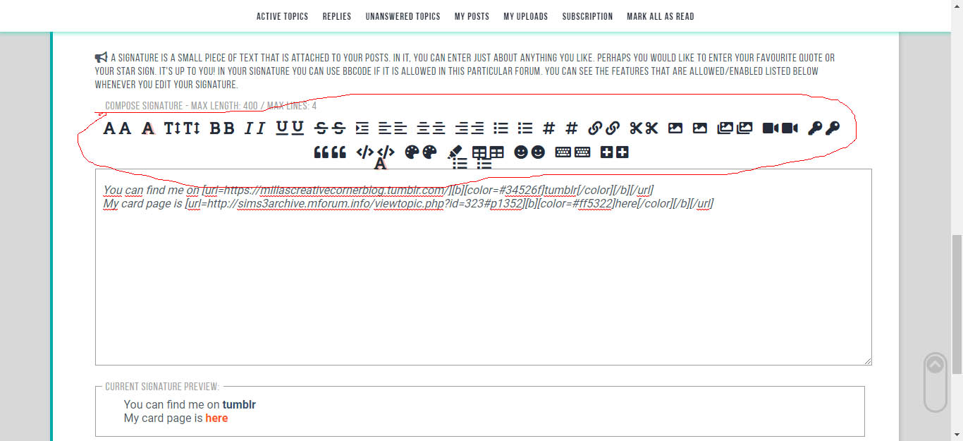
Task: Click the Compose Signature max length label
Action: [x=211, y=107]
